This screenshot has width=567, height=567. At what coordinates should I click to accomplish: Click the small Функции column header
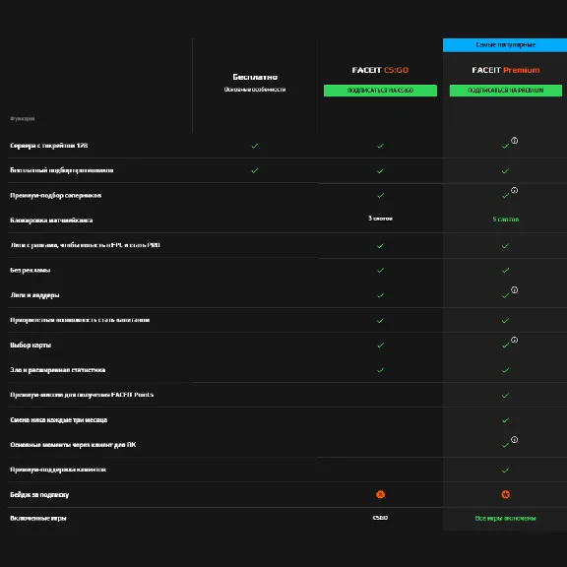point(23,118)
